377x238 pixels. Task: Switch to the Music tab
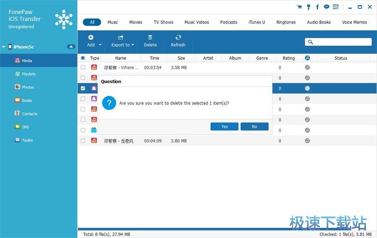click(113, 22)
